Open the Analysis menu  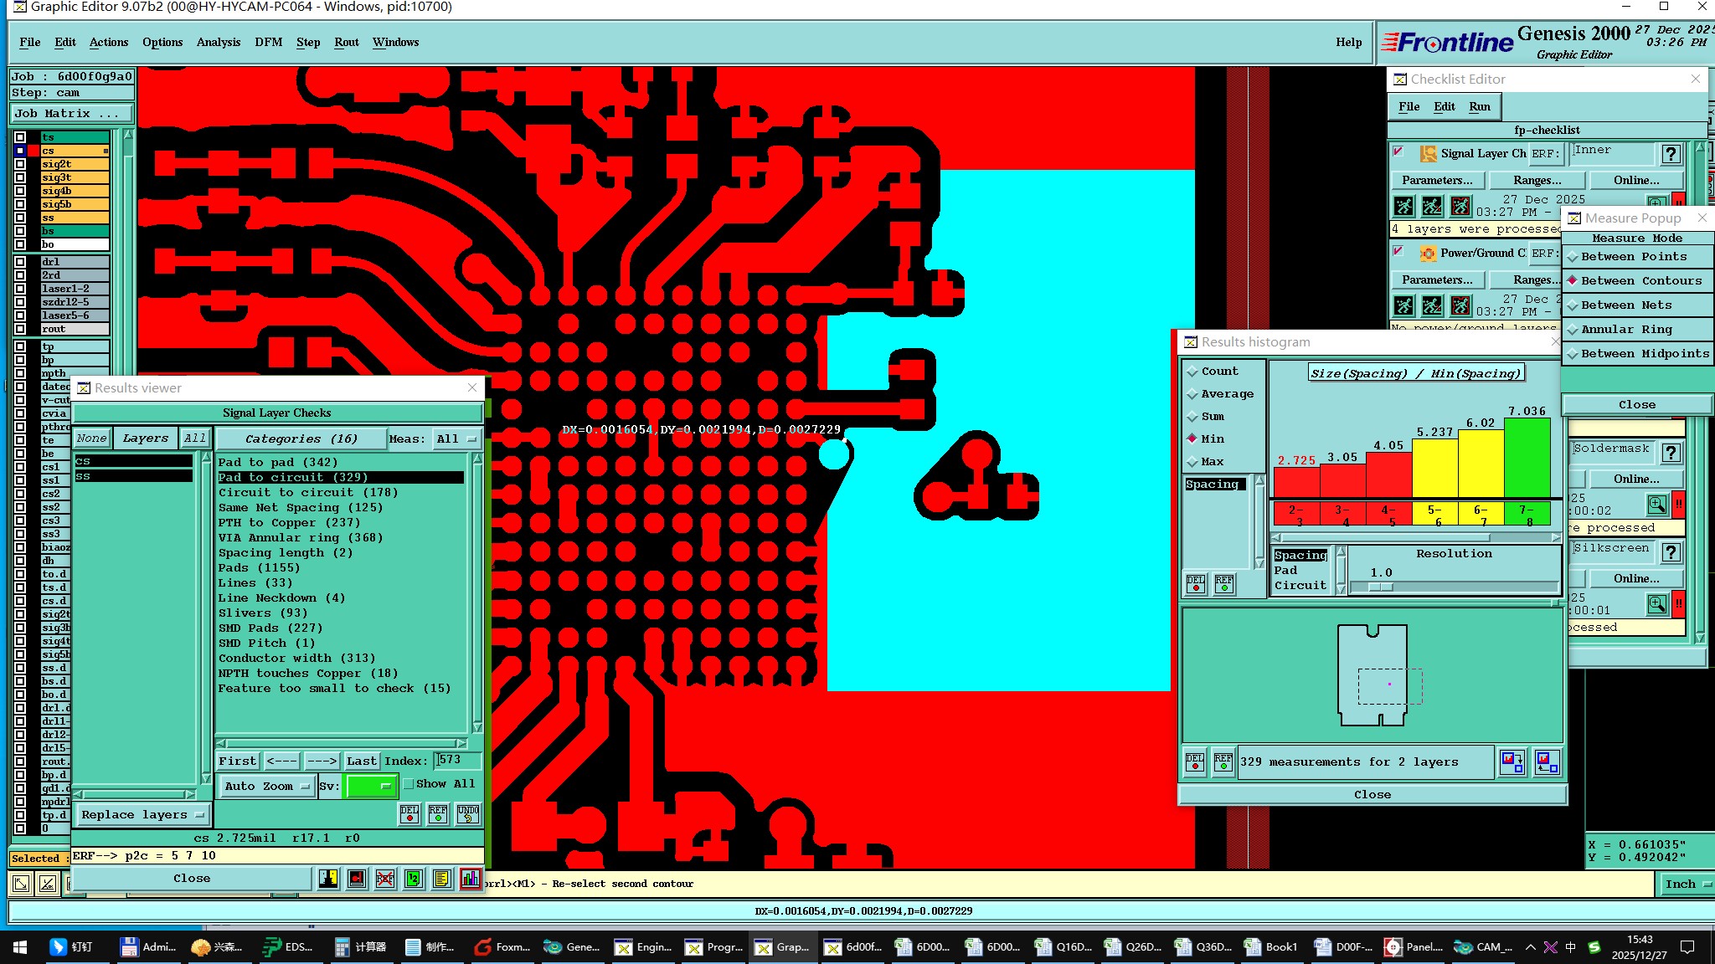[218, 42]
